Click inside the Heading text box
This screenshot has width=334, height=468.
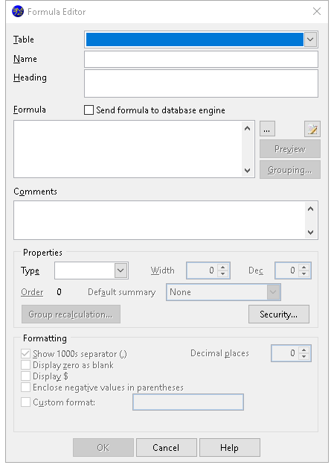coord(201,83)
